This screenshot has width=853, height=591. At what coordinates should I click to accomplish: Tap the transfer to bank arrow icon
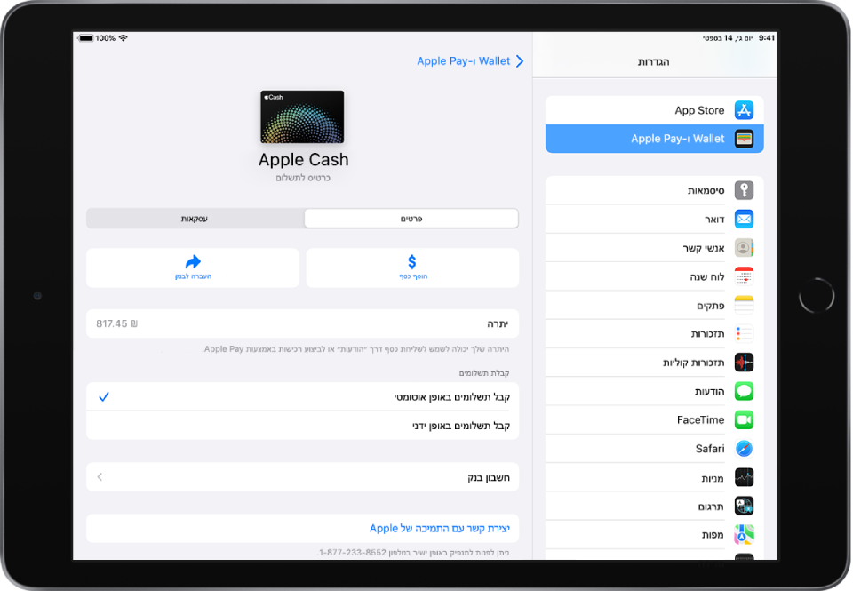(193, 262)
